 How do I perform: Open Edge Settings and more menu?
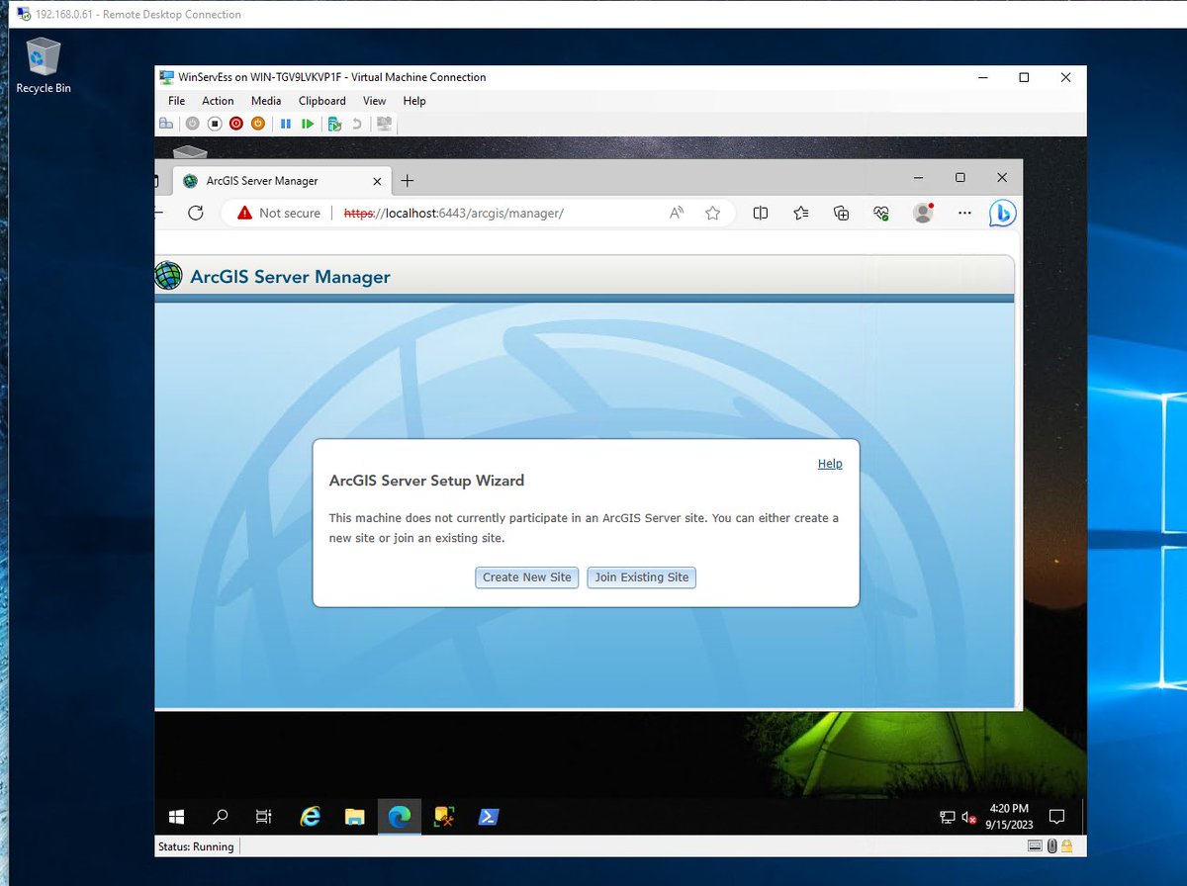click(x=965, y=213)
